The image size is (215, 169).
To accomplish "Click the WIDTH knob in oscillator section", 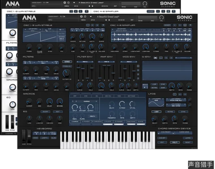I will (x=92, y=36).
